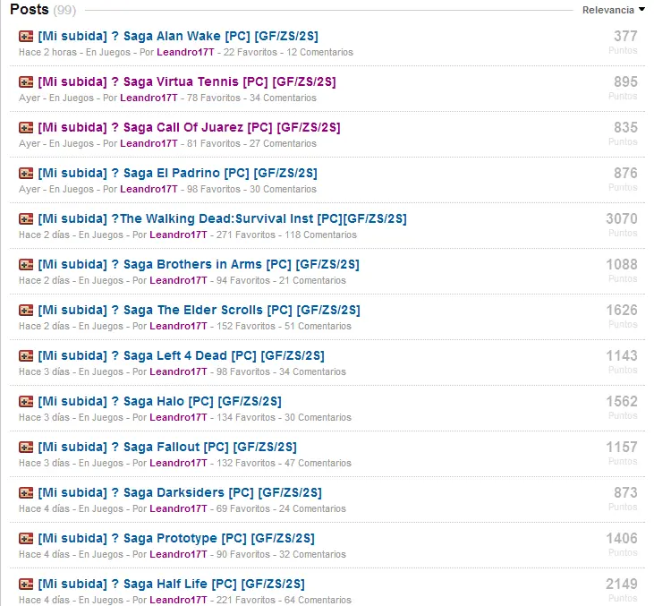Click the 876 points value for El Padrino

click(625, 173)
